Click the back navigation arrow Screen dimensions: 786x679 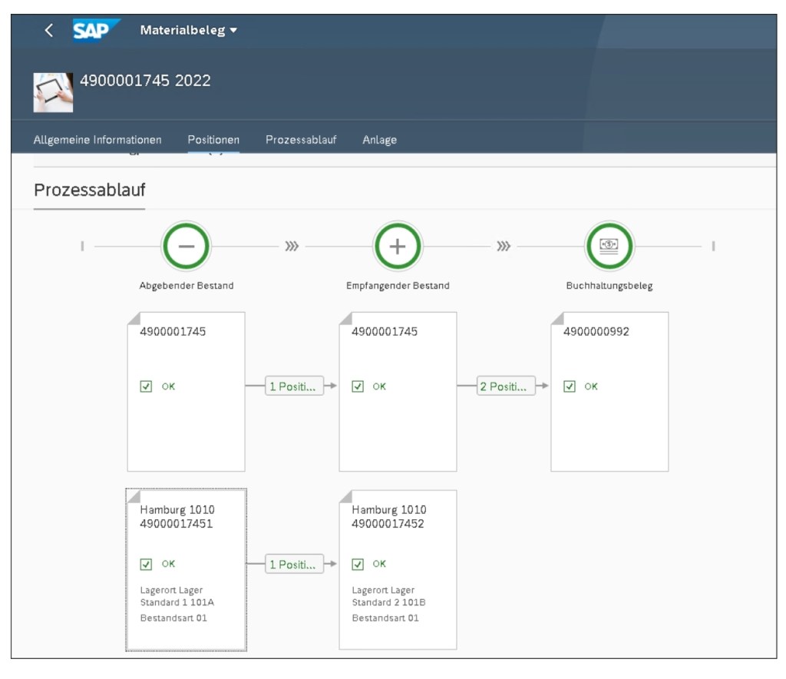[48, 29]
